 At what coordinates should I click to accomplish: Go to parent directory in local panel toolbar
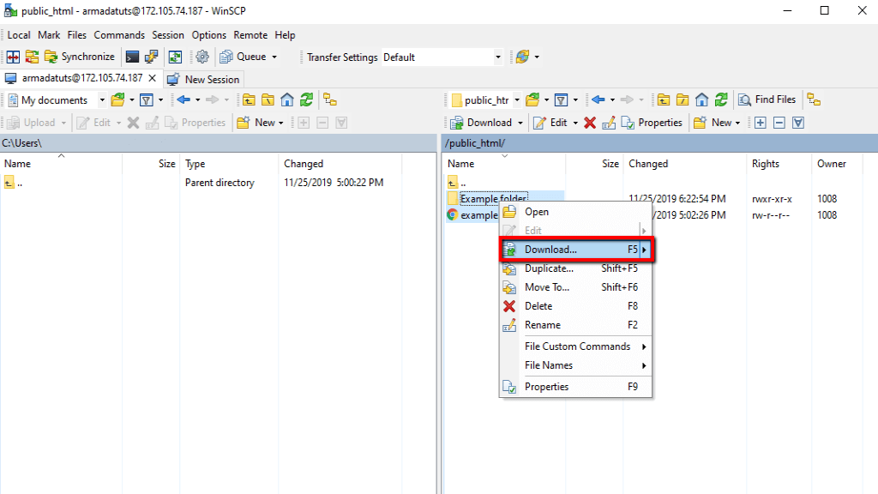[249, 100]
